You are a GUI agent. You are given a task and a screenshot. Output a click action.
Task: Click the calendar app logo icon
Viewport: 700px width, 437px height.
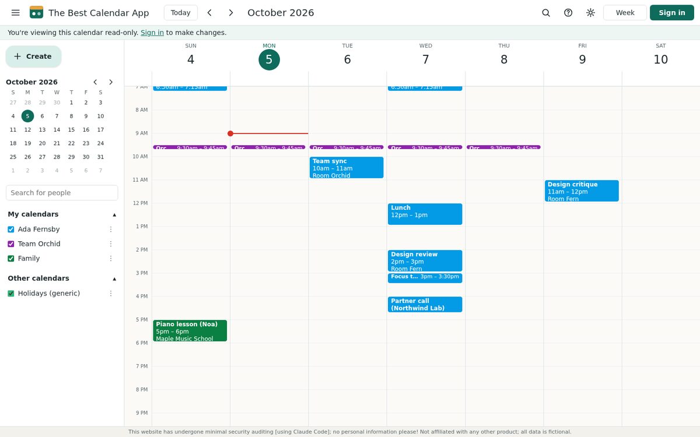(x=36, y=13)
